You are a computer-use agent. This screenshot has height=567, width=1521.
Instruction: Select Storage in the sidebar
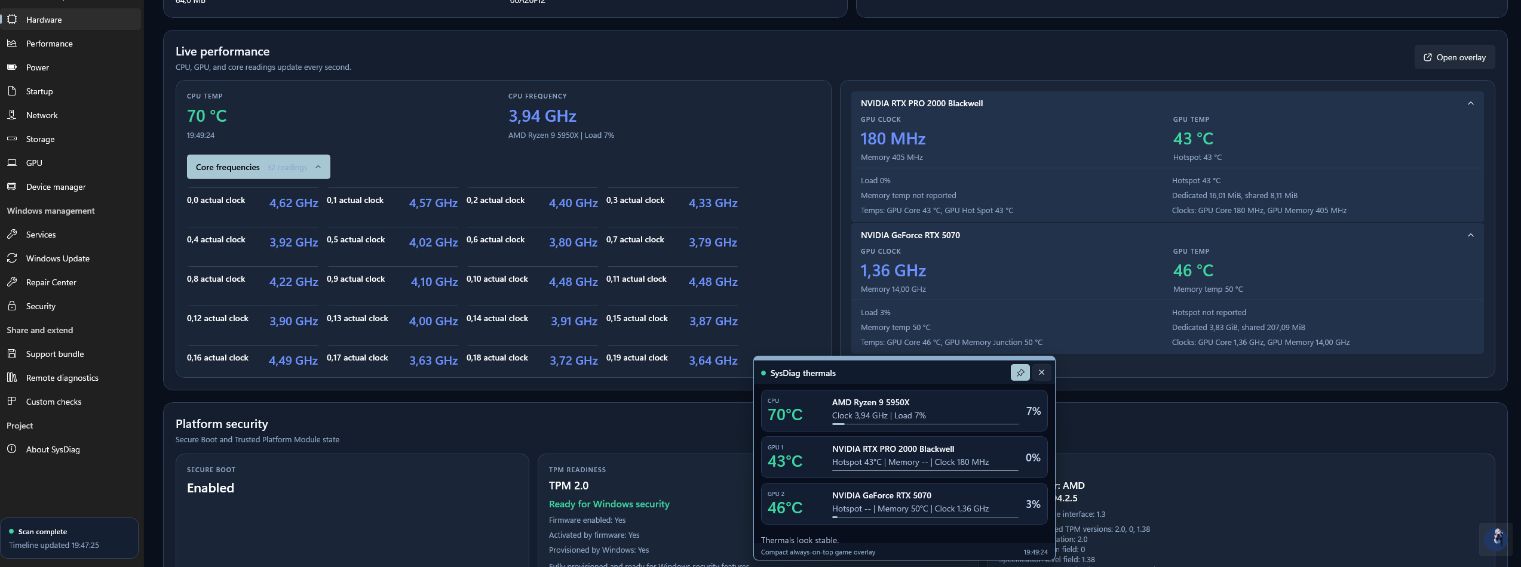coord(71,138)
